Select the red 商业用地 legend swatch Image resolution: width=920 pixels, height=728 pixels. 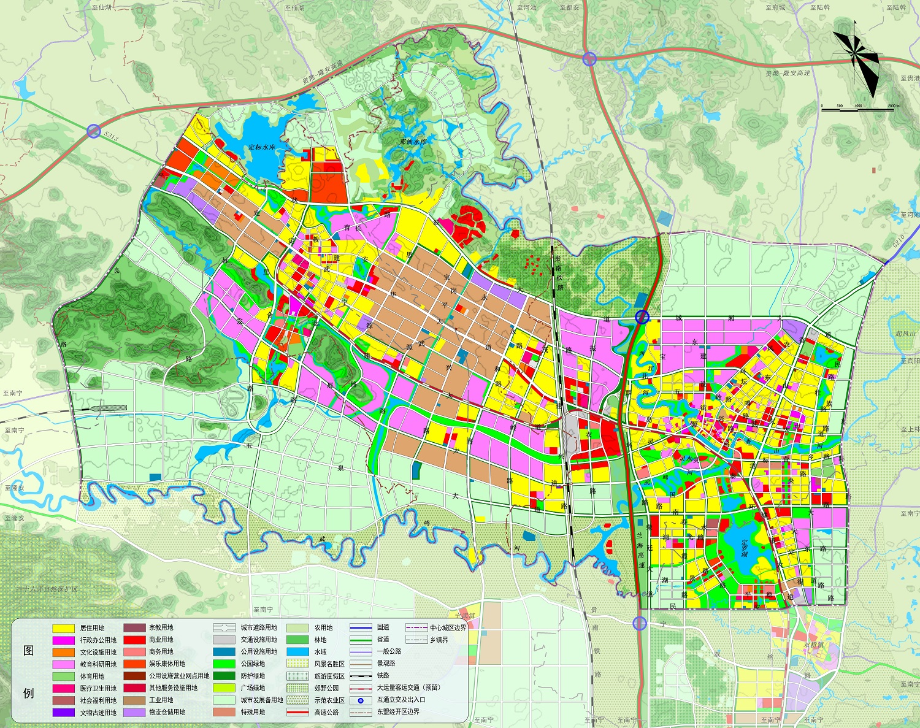tap(134, 640)
